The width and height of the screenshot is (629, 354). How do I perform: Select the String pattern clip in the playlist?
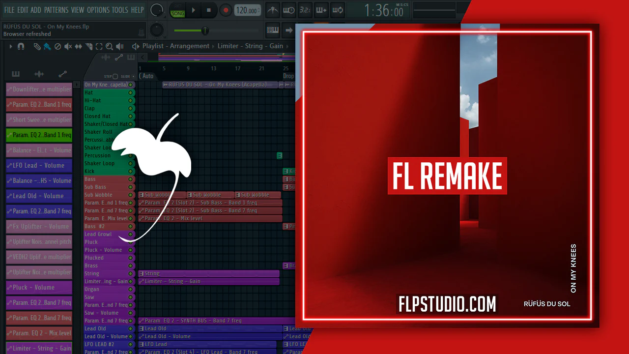(209, 273)
